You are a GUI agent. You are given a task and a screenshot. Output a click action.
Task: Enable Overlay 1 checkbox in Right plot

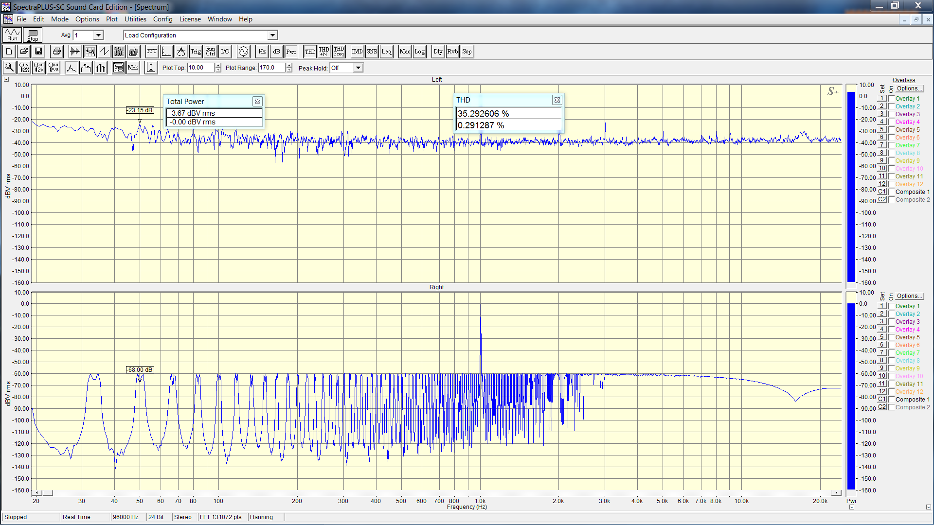coord(891,306)
